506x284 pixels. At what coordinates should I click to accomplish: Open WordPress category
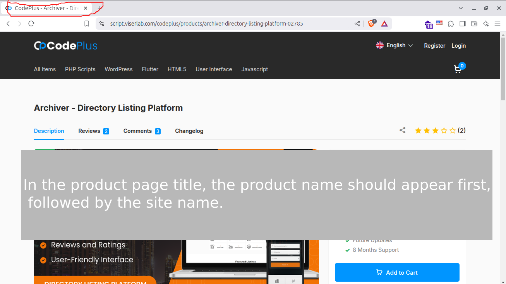click(118, 69)
